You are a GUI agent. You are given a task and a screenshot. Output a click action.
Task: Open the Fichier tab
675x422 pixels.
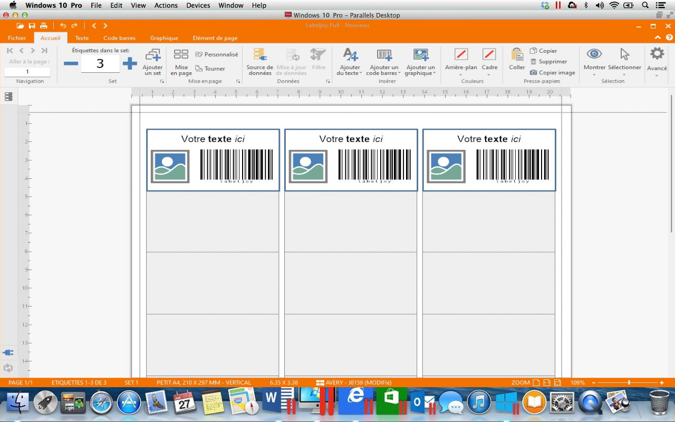(17, 38)
